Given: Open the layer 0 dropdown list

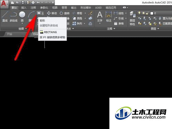Looking at the screenshot, I should point(154,13).
